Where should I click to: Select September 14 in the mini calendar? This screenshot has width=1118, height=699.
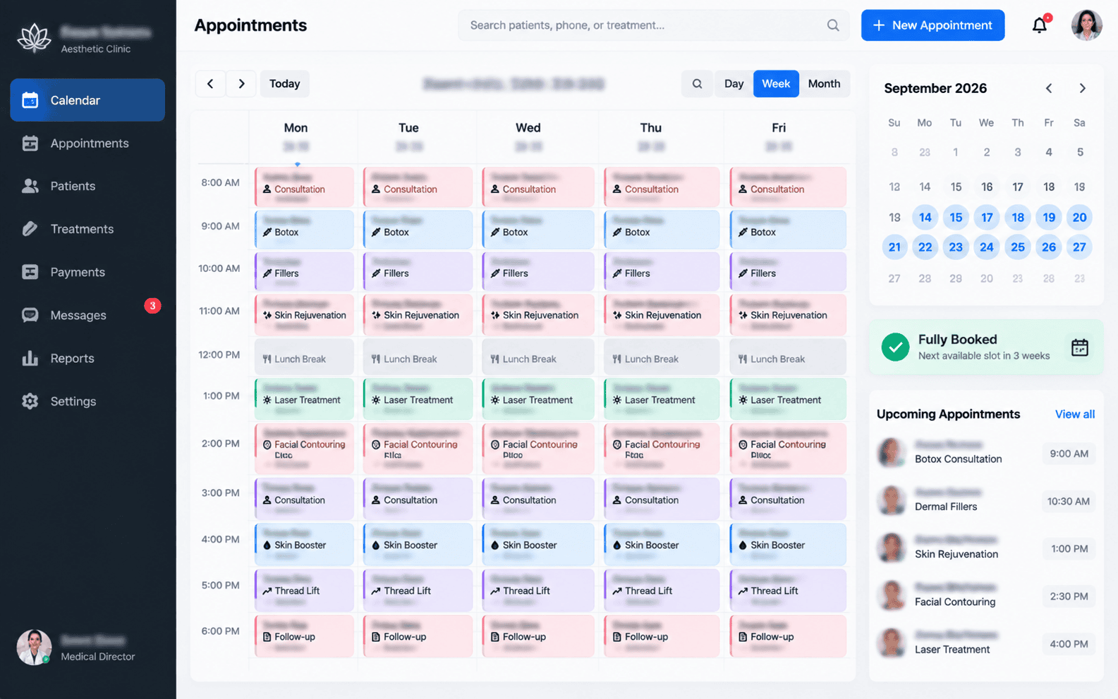coord(925,218)
